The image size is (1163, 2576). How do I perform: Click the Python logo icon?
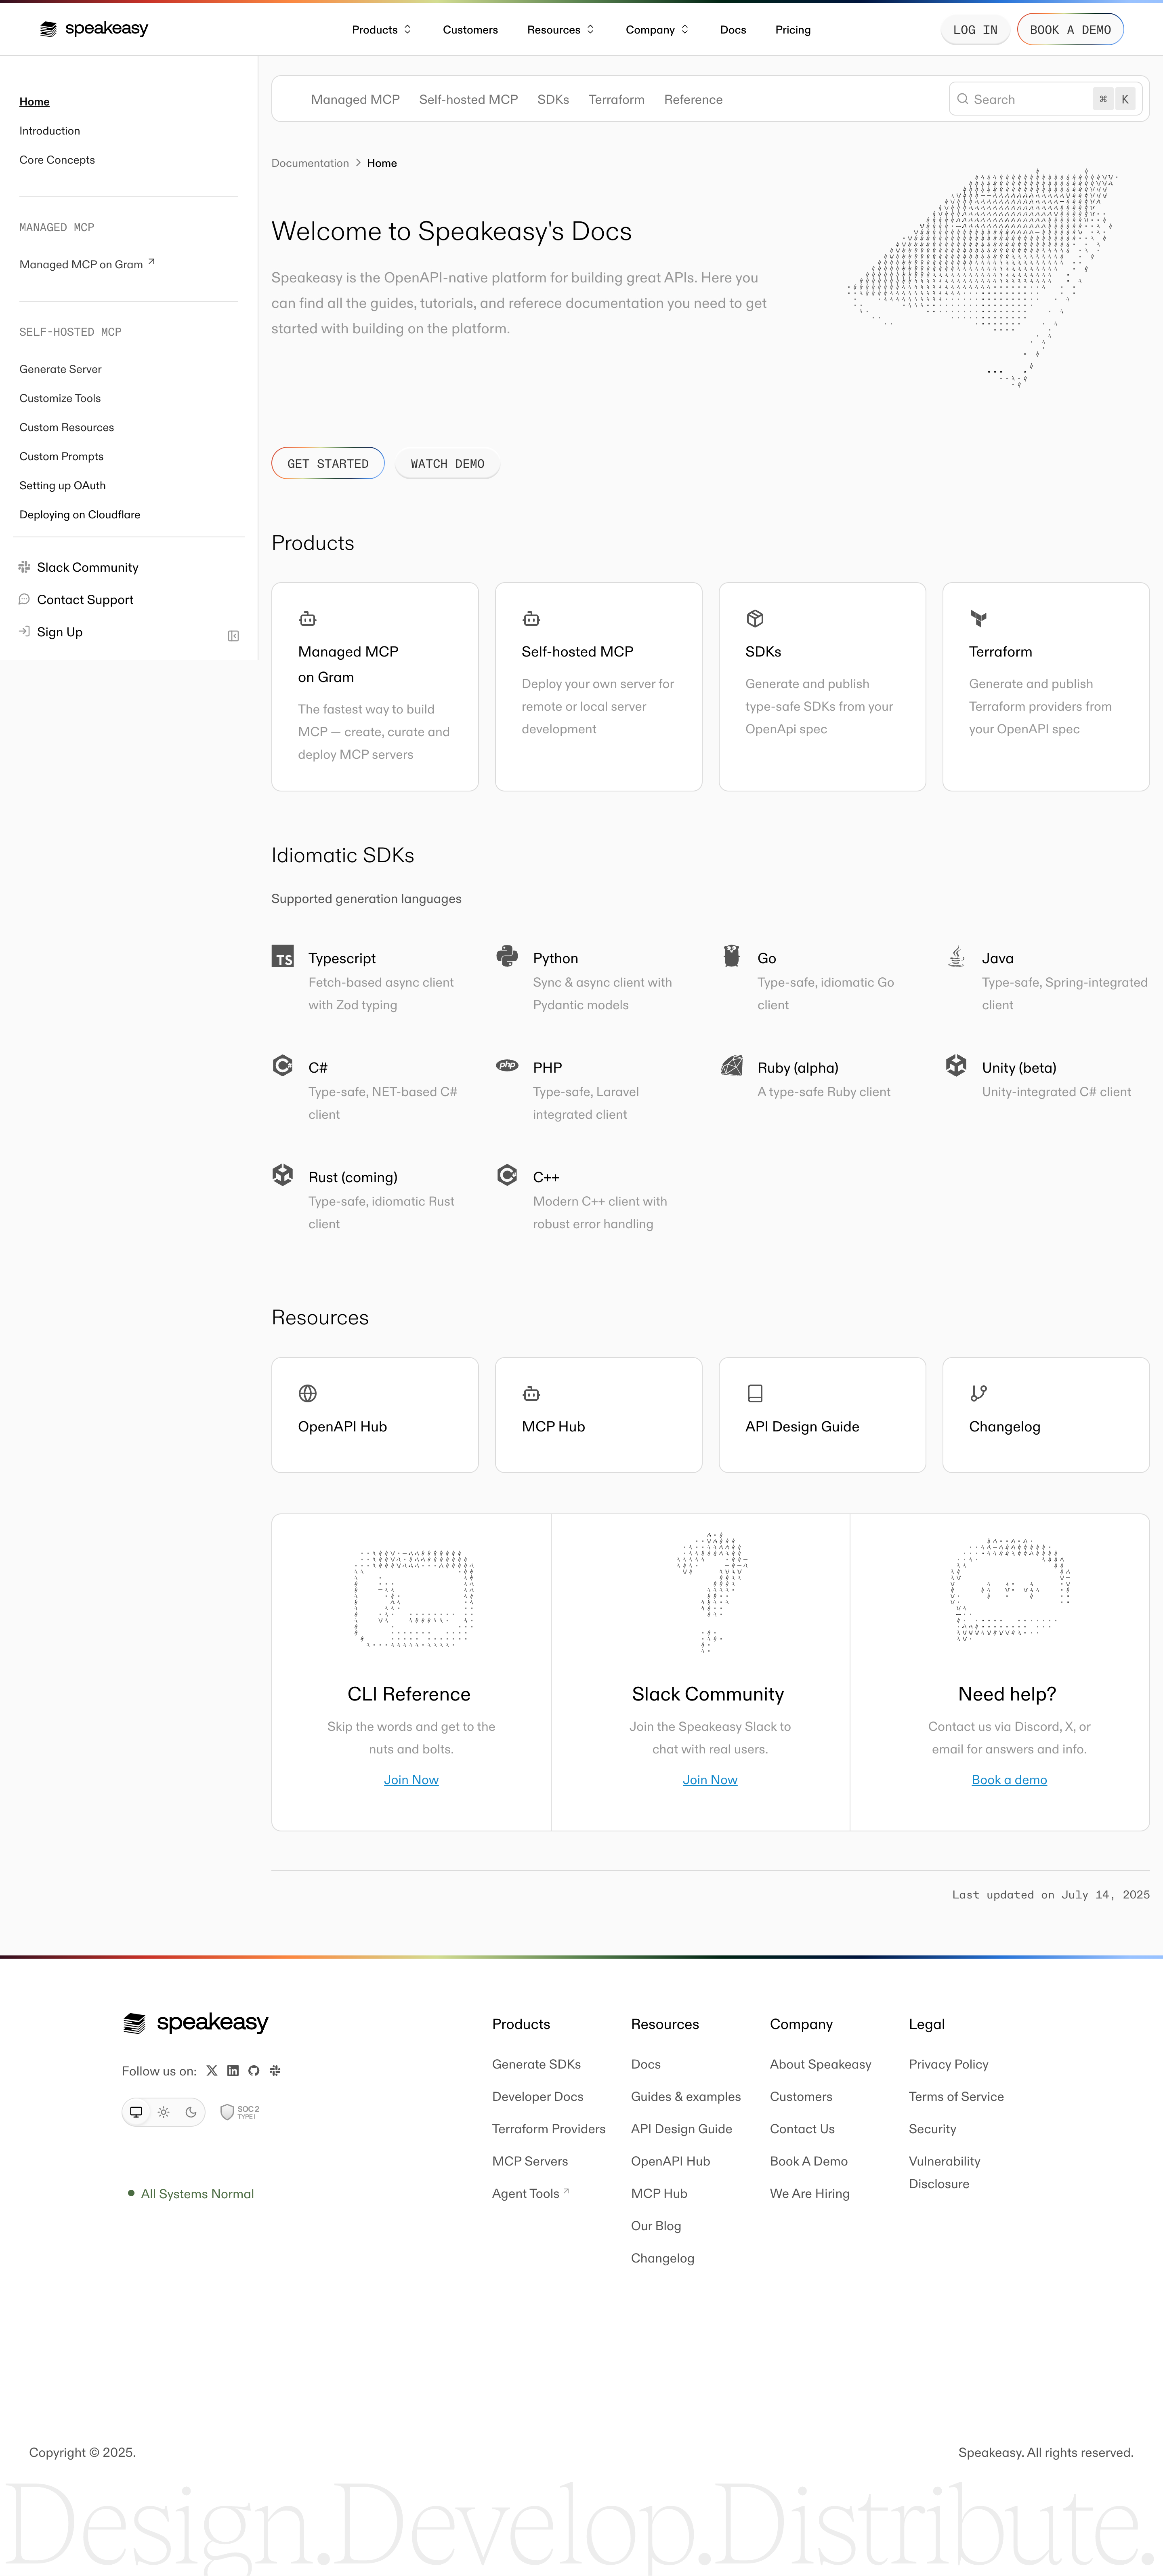508,956
